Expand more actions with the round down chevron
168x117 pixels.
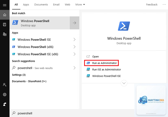pos(124,83)
